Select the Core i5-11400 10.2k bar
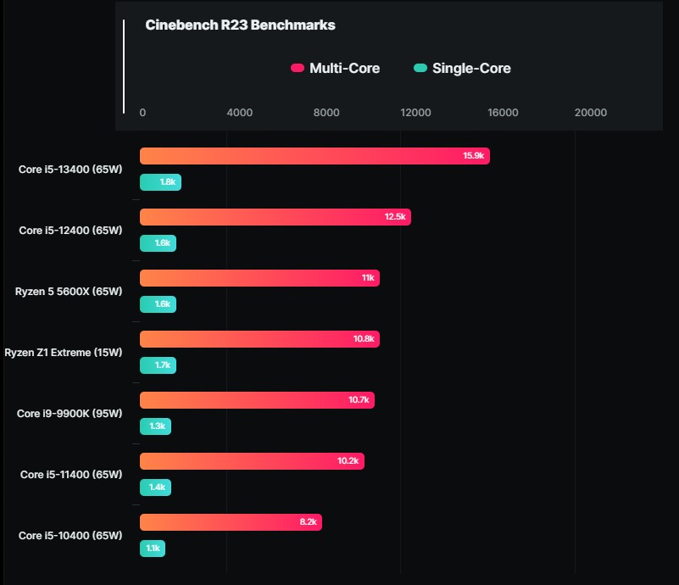Viewport: 679px width, 585px height. pyautogui.click(x=252, y=461)
